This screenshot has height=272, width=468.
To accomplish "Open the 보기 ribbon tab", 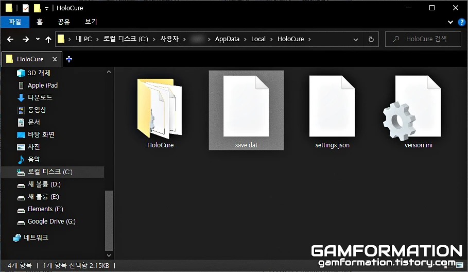I will tap(91, 22).
